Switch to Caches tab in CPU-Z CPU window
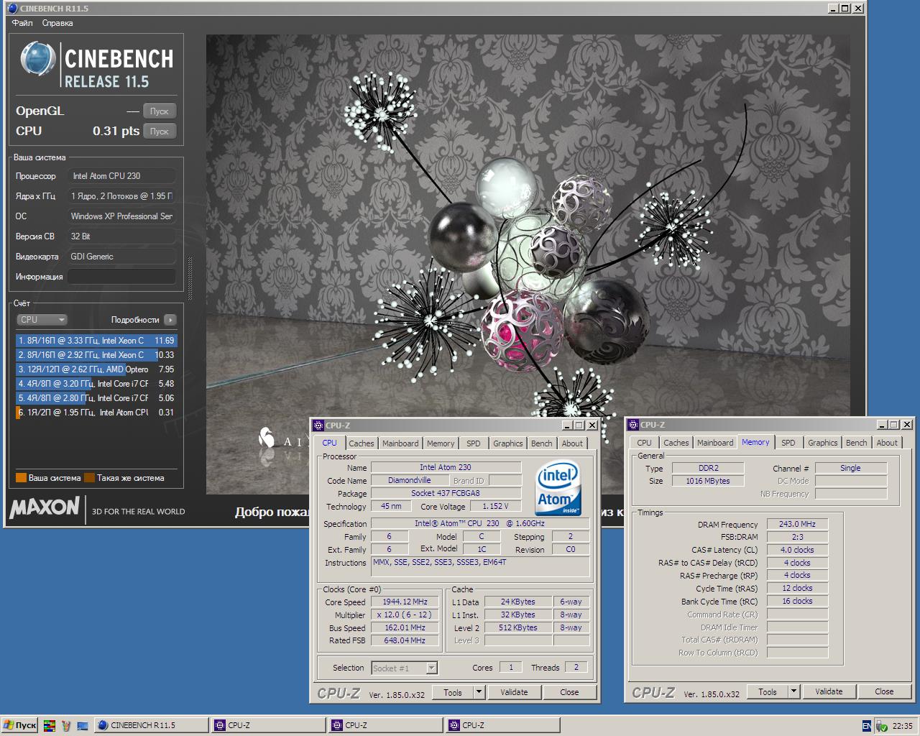This screenshot has height=736, width=920. pos(362,443)
